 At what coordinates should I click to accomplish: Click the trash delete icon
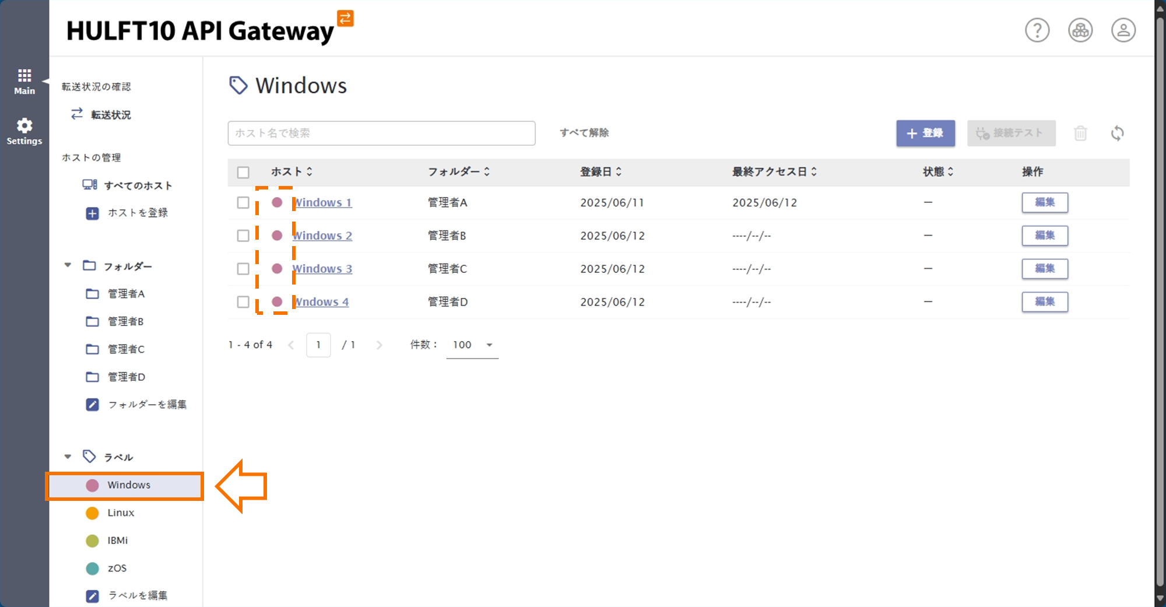click(1080, 134)
